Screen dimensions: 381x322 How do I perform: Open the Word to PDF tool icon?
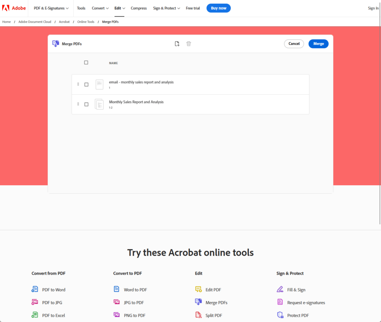[116, 289]
